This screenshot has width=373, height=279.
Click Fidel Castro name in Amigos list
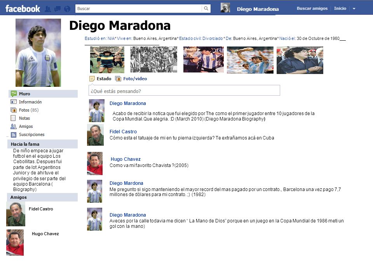[41, 209]
